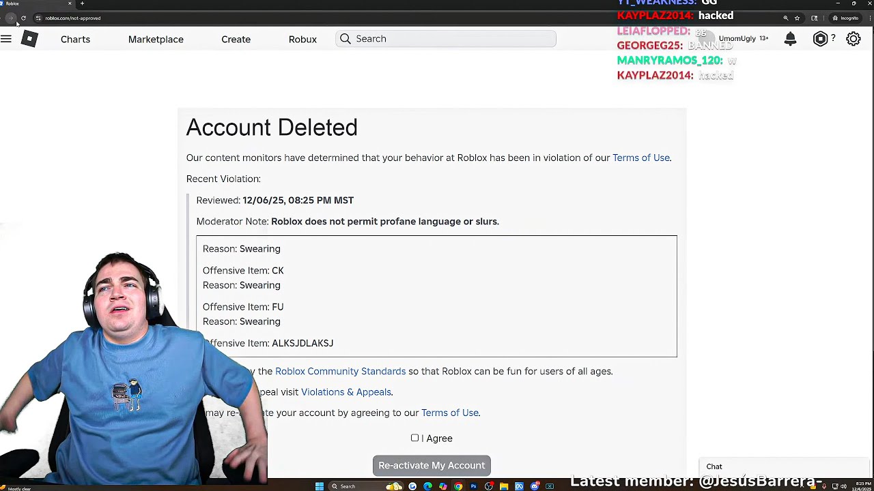Click the Recent Violation: label

[x=223, y=179]
